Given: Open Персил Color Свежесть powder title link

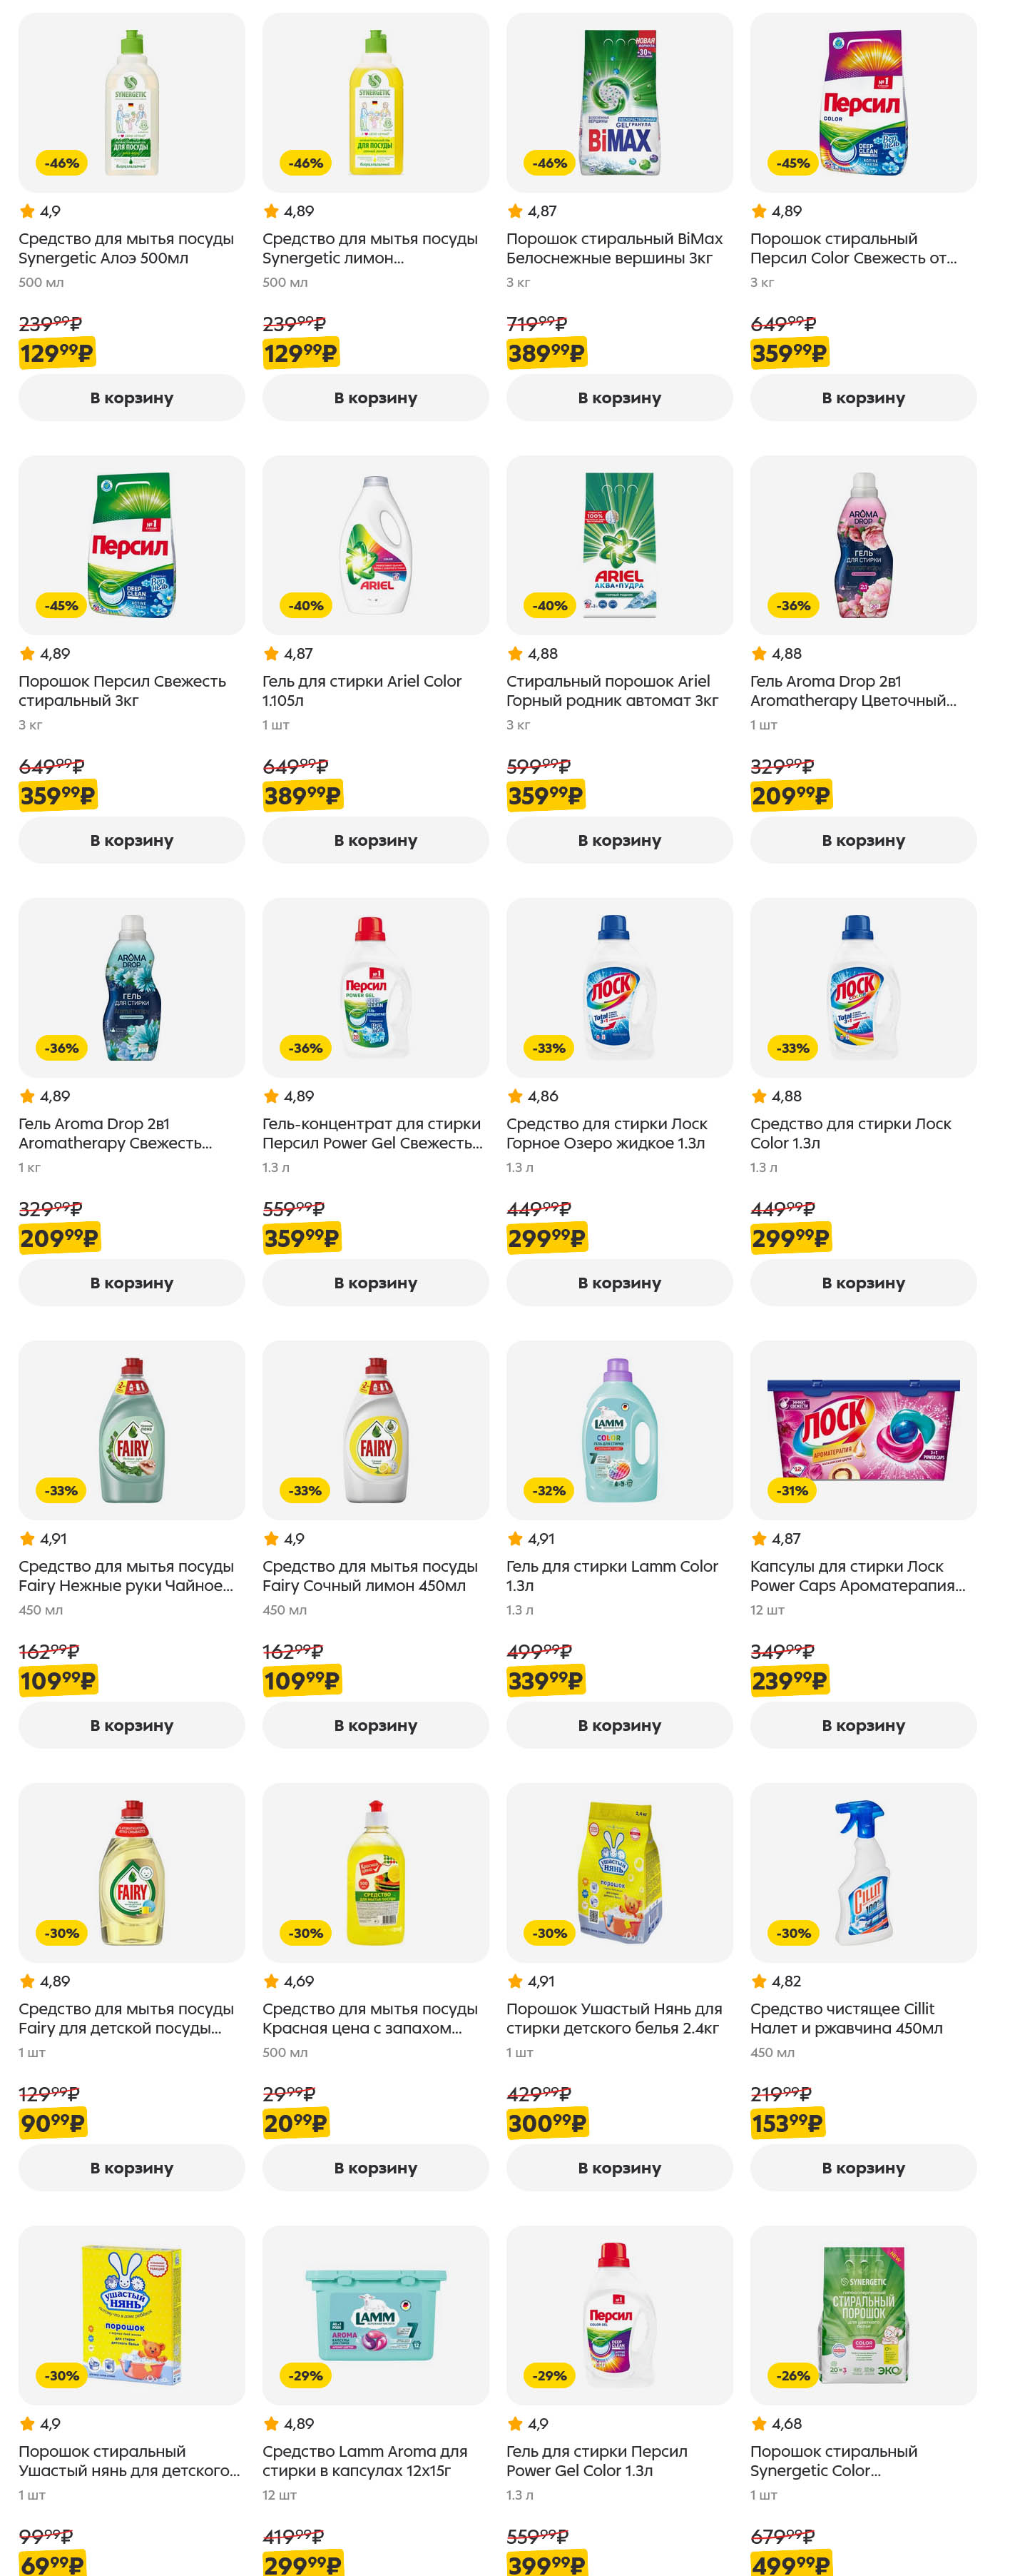Looking at the screenshot, I should tap(852, 248).
